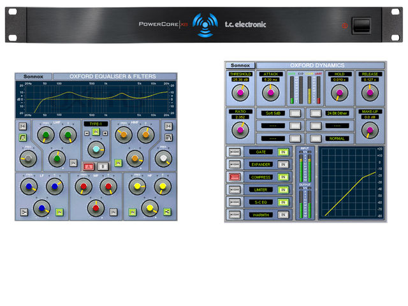Click the button beside NORMAL
Image resolution: width=408 pixels, height=306 pixels.
point(316,138)
